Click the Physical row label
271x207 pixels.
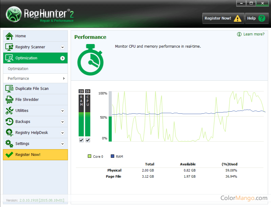tap(114, 170)
